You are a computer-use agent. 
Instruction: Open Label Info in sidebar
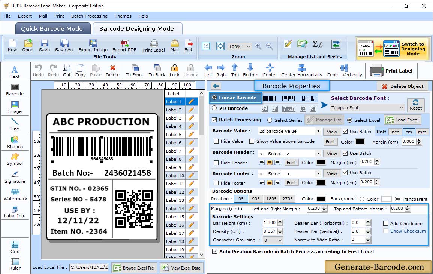(15, 212)
